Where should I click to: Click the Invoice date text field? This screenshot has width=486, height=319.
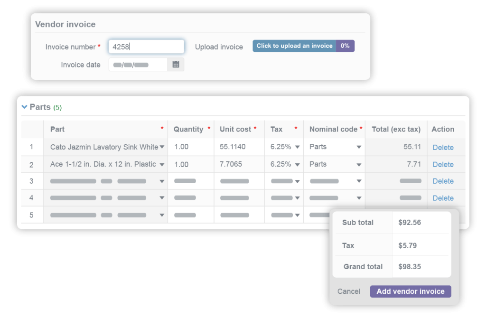tap(138, 65)
